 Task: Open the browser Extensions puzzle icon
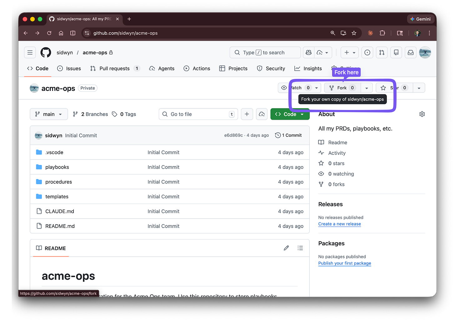(x=382, y=33)
